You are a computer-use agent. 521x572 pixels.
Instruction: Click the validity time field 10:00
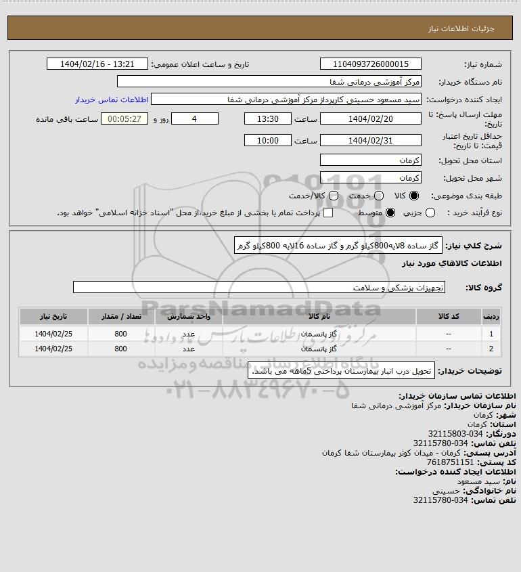click(x=268, y=140)
